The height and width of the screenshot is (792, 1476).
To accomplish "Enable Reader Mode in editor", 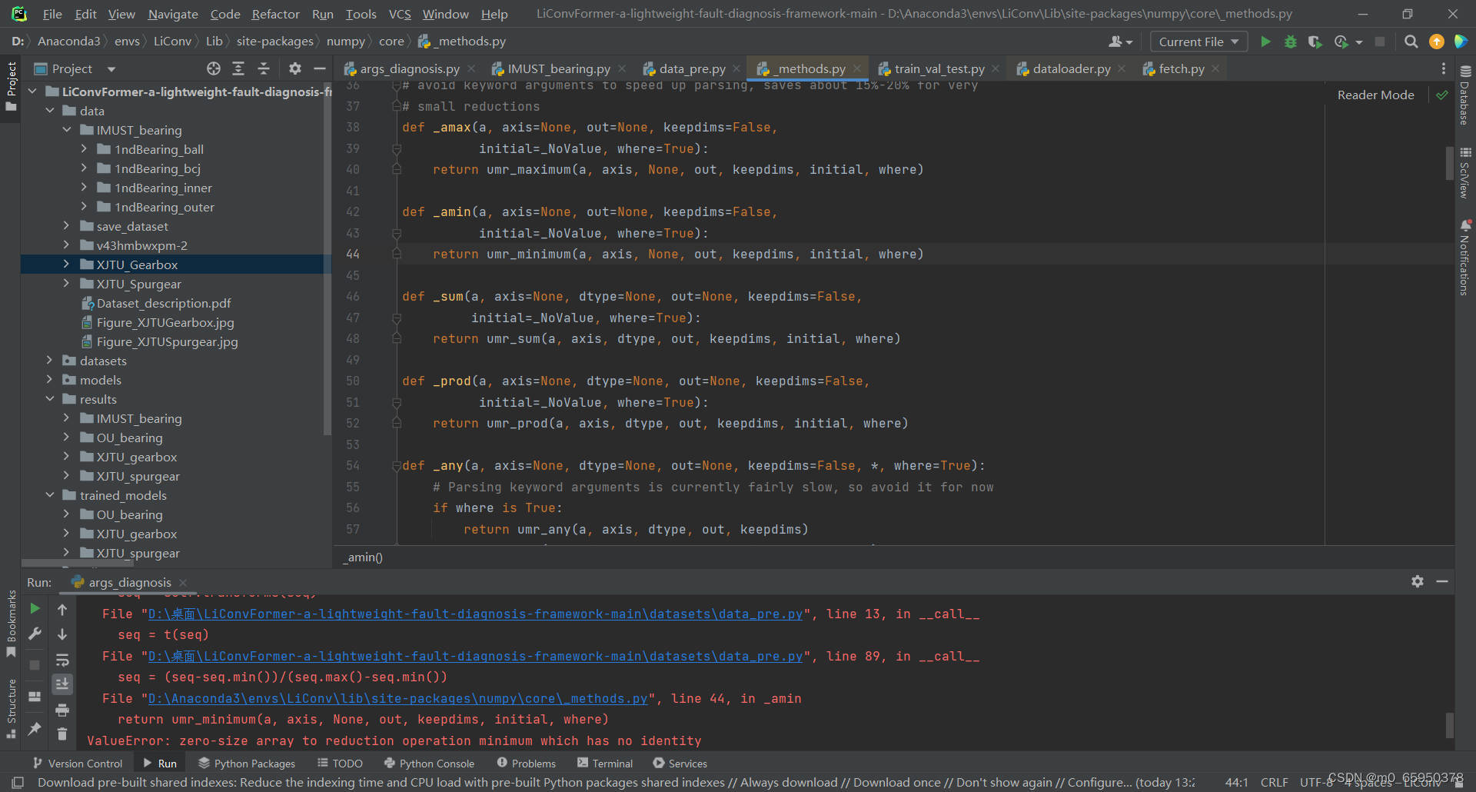I will click(x=1375, y=95).
